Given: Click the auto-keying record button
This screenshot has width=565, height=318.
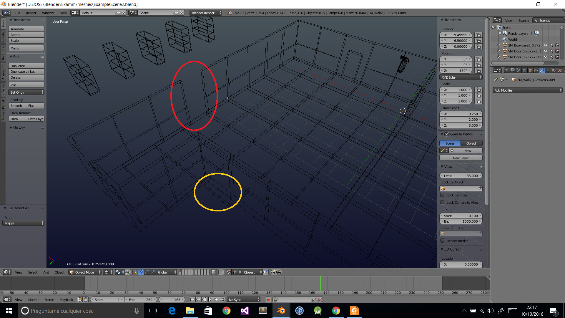Looking at the screenshot, I should (268, 299).
